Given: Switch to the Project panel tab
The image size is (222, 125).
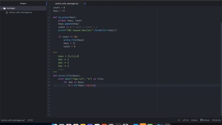Looking at the screenshot, I should [x=23, y=3].
